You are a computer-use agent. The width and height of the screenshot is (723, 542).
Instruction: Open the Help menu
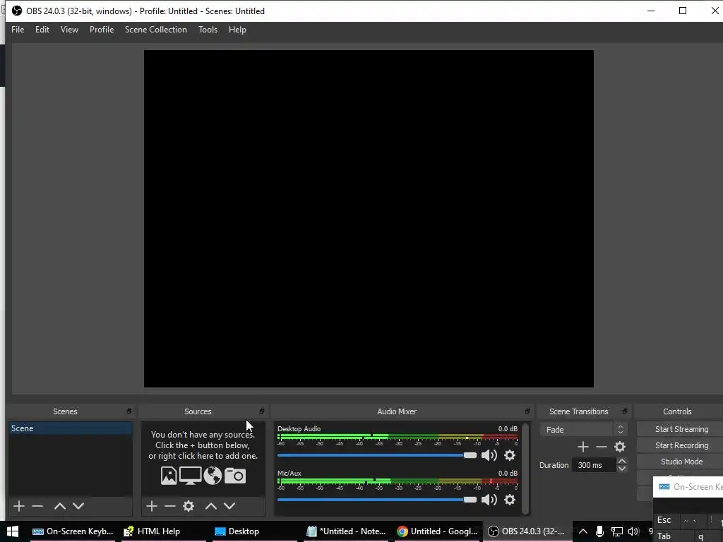click(237, 30)
